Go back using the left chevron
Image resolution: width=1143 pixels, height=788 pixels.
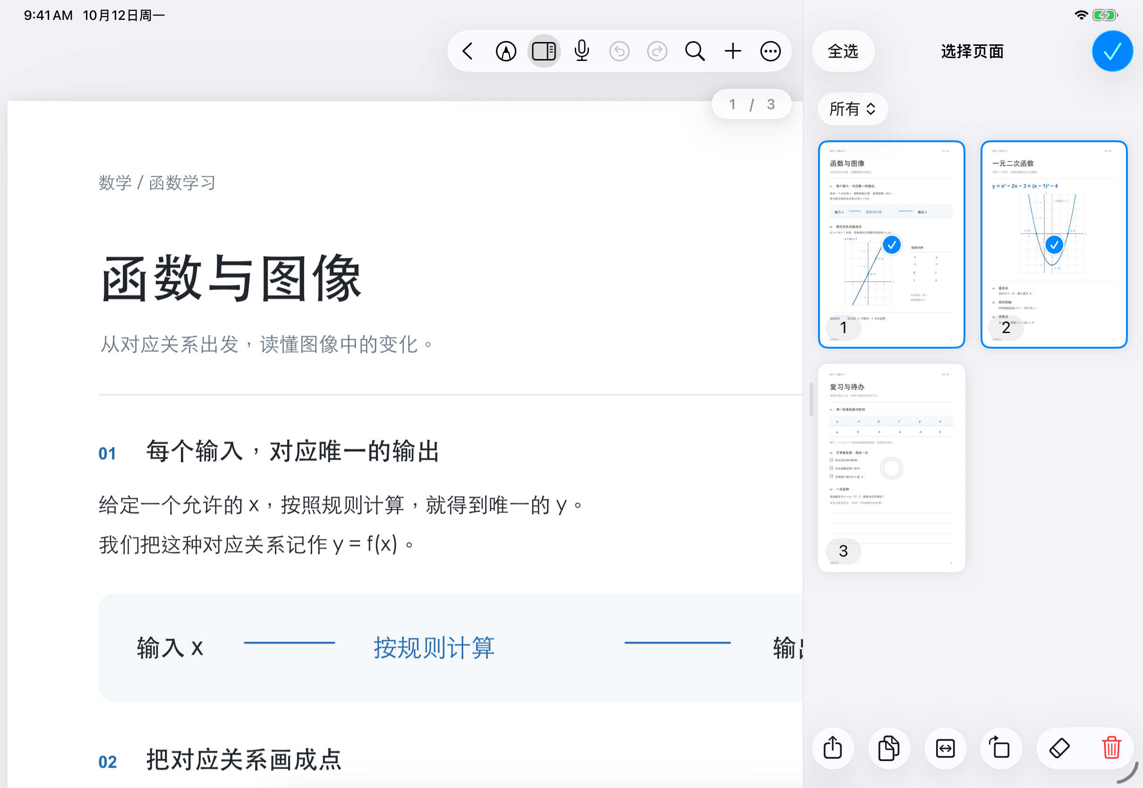(468, 51)
